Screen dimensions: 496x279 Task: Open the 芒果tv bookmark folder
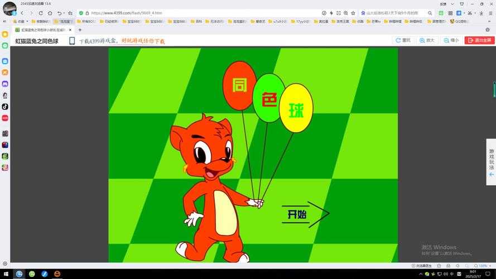(374, 22)
